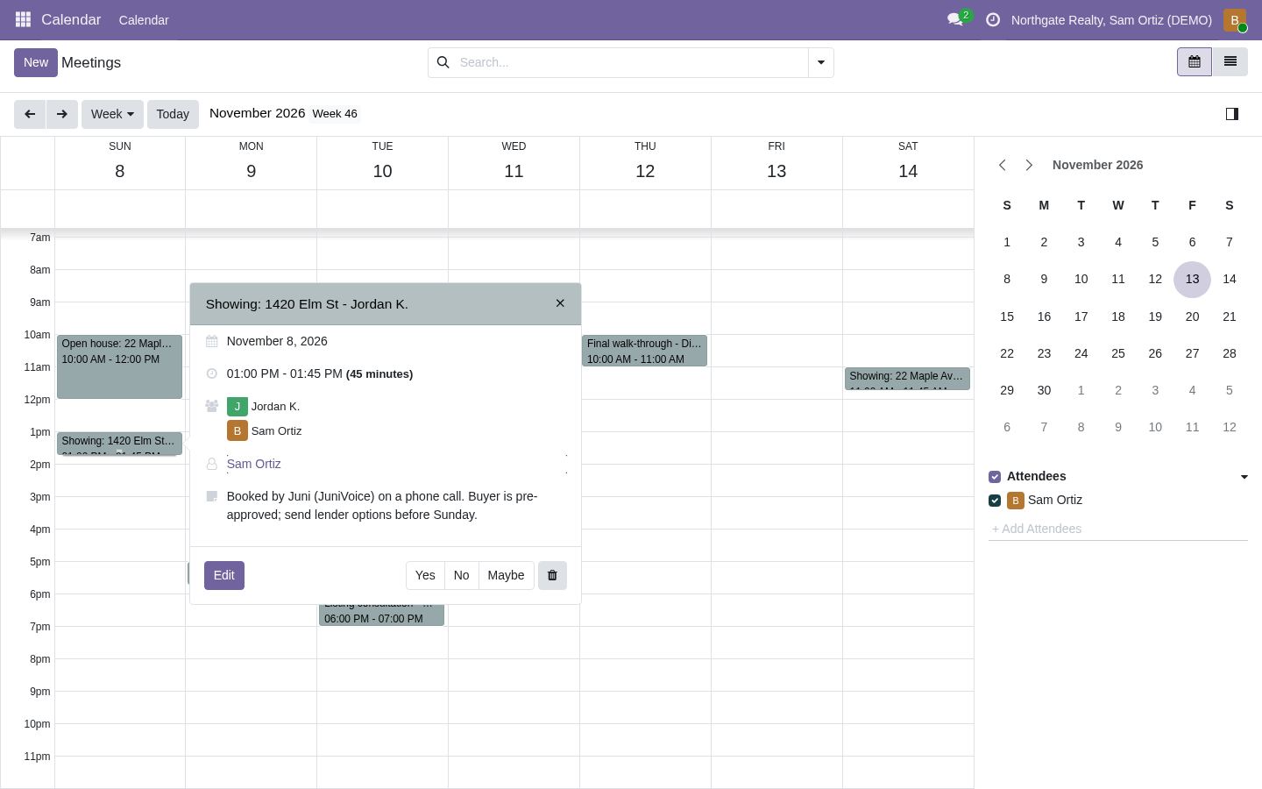The width and height of the screenshot is (1262, 789).
Task: Toggle all Attendees checkbox
Action: [995, 477]
